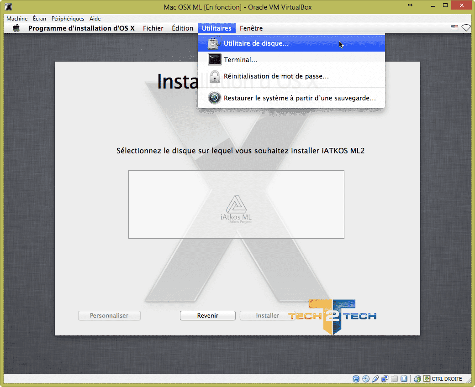This screenshot has width=475, height=387.
Task: Expand the Fenêtre menu
Action: 251,28
